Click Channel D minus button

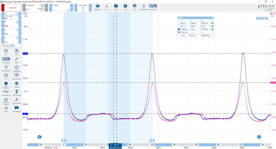pyautogui.click(x=3, y=40)
